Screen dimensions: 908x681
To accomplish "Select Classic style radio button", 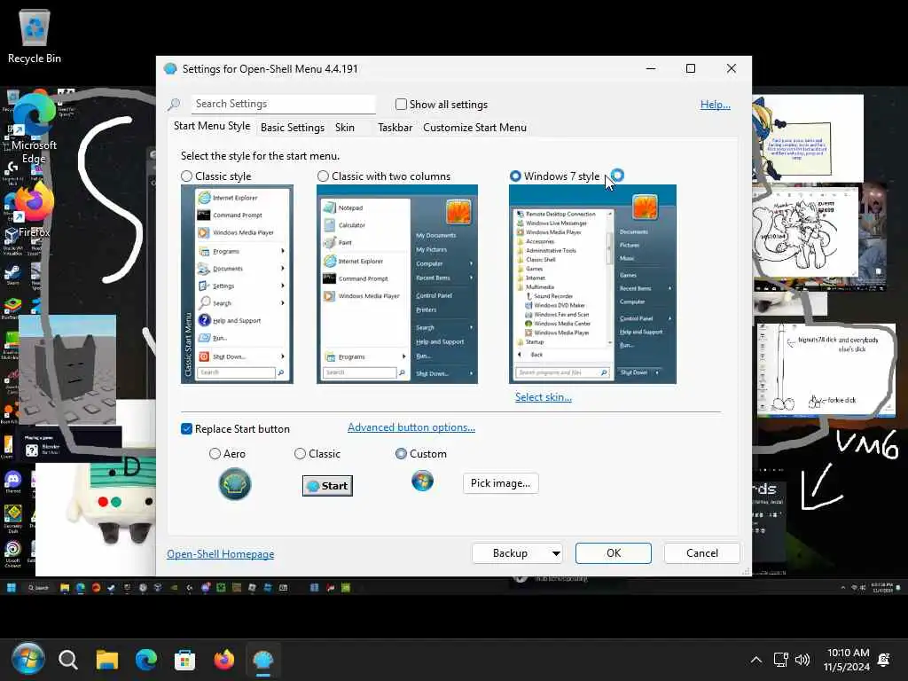I will click(x=186, y=176).
